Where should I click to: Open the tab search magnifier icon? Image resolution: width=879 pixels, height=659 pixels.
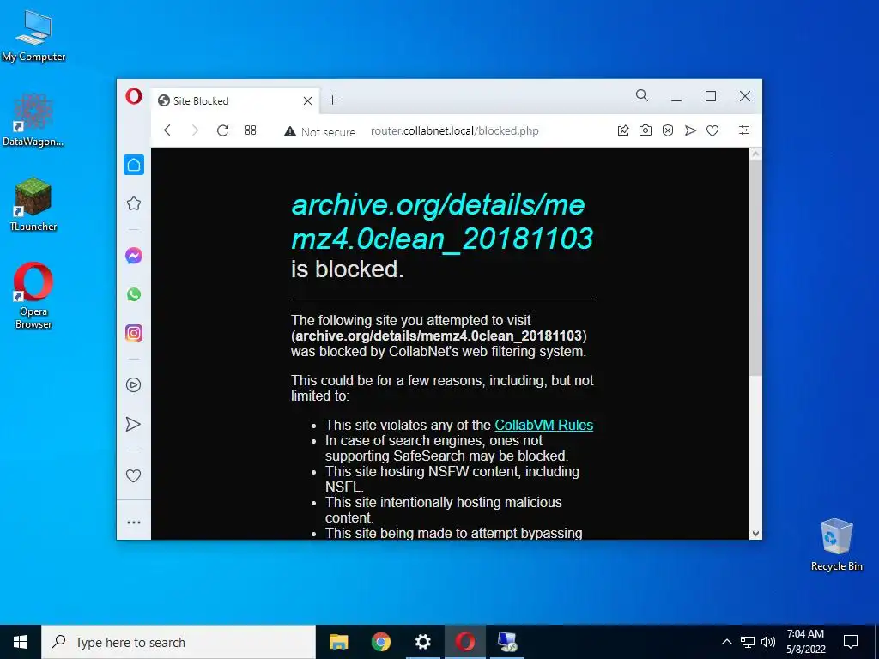pyautogui.click(x=642, y=96)
